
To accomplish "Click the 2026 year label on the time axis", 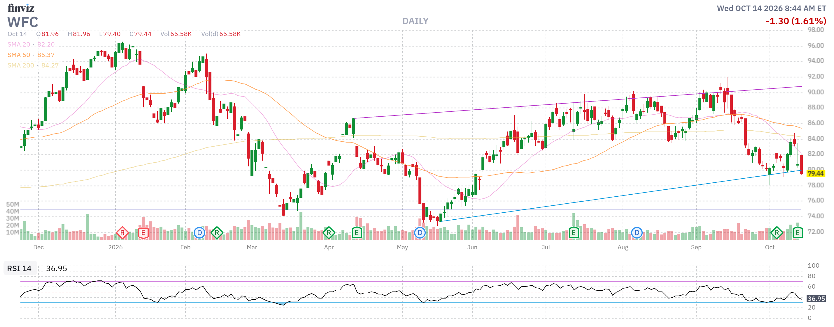I will pyautogui.click(x=115, y=248).
